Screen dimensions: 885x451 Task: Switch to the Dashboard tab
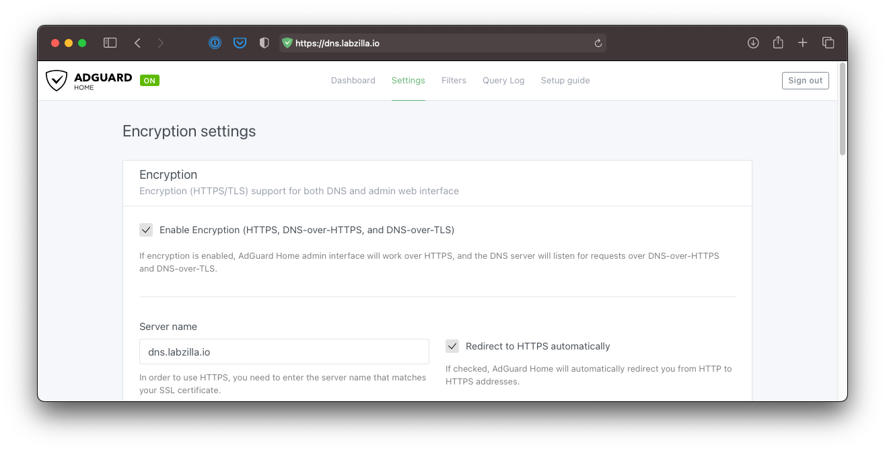point(353,81)
